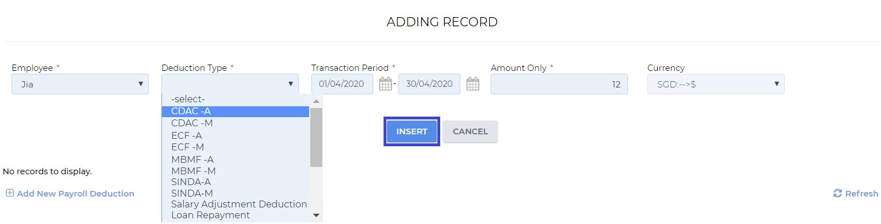Click the INSERT button

coord(412,131)
